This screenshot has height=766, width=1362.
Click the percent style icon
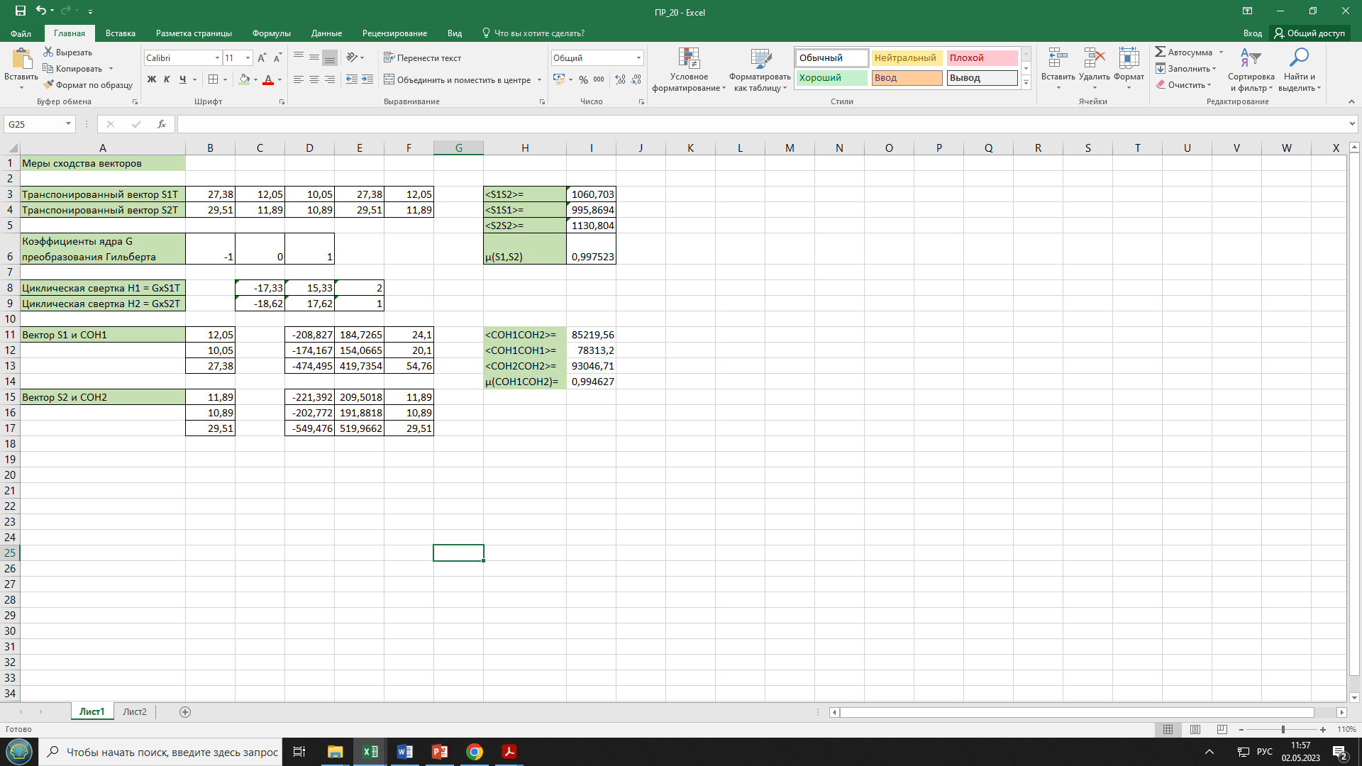pos(583,79)
